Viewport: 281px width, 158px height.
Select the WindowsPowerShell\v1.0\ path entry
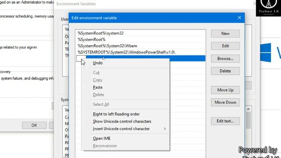pos(140,52)
